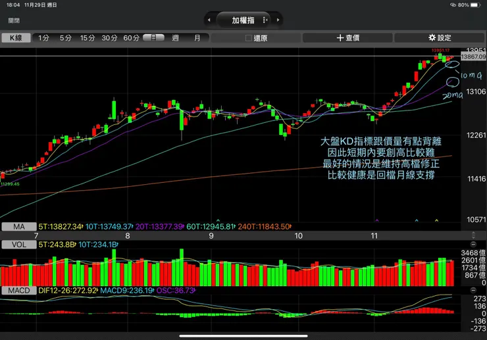Tap the 1734億 volume axis label
Screen dimensions: 487x340
pos(473,268)
